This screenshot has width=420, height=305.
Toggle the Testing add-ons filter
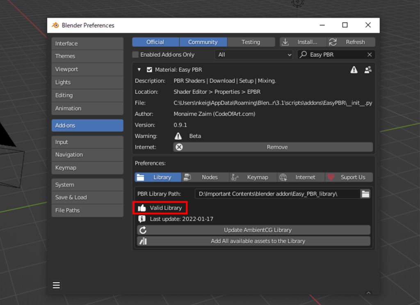pos(251,42)
